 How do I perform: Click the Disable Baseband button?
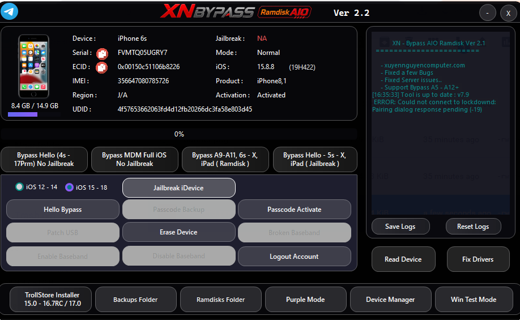tap(179, 256)
